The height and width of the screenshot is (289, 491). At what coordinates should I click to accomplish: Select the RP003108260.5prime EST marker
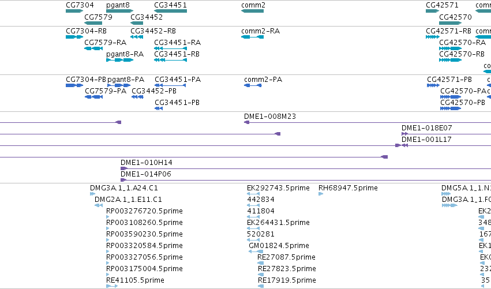tap(108, 228)
